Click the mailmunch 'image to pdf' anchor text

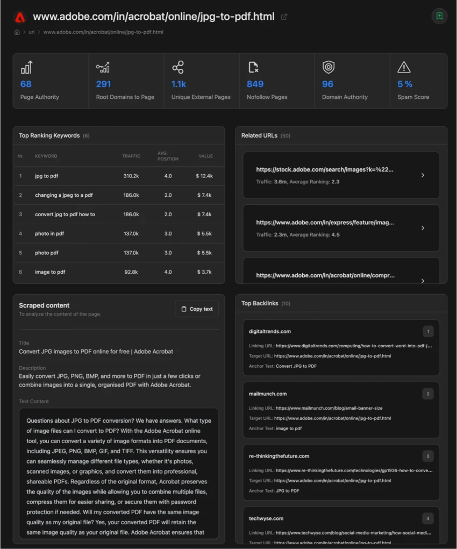coord(289,429)
